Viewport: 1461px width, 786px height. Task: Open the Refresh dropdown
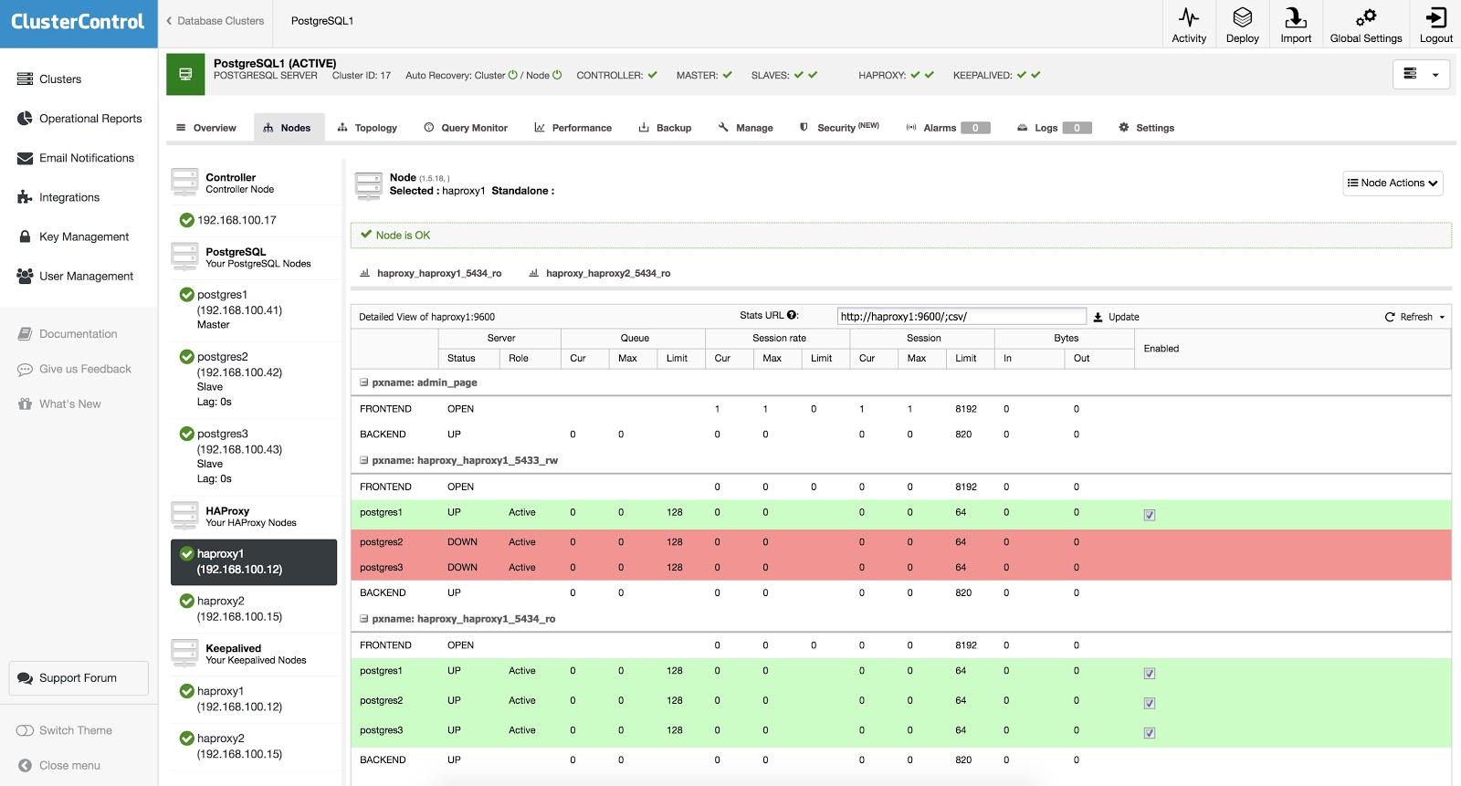tap(1415, 317)
